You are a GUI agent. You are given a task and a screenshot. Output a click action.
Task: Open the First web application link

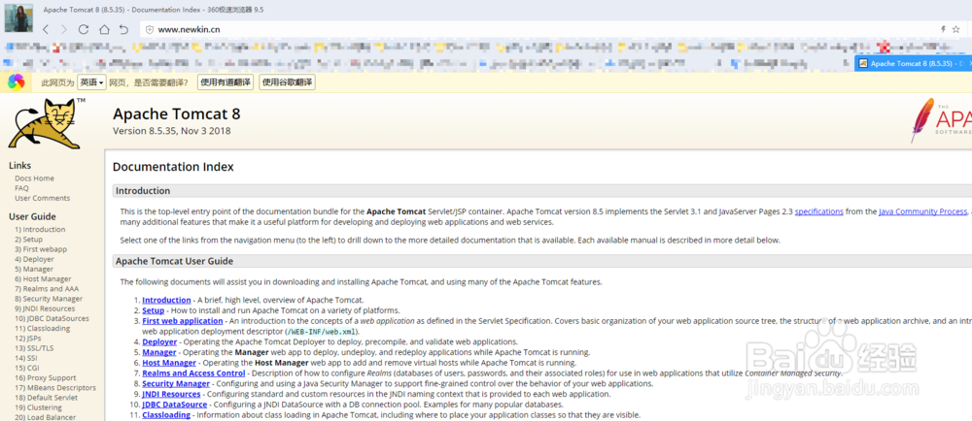click(x=183, y=321)
